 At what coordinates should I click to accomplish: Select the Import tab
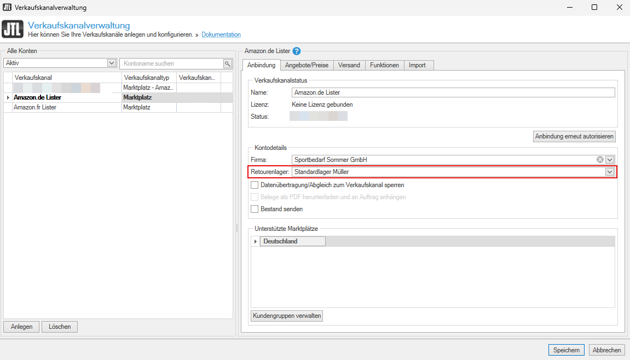[417, 65]
